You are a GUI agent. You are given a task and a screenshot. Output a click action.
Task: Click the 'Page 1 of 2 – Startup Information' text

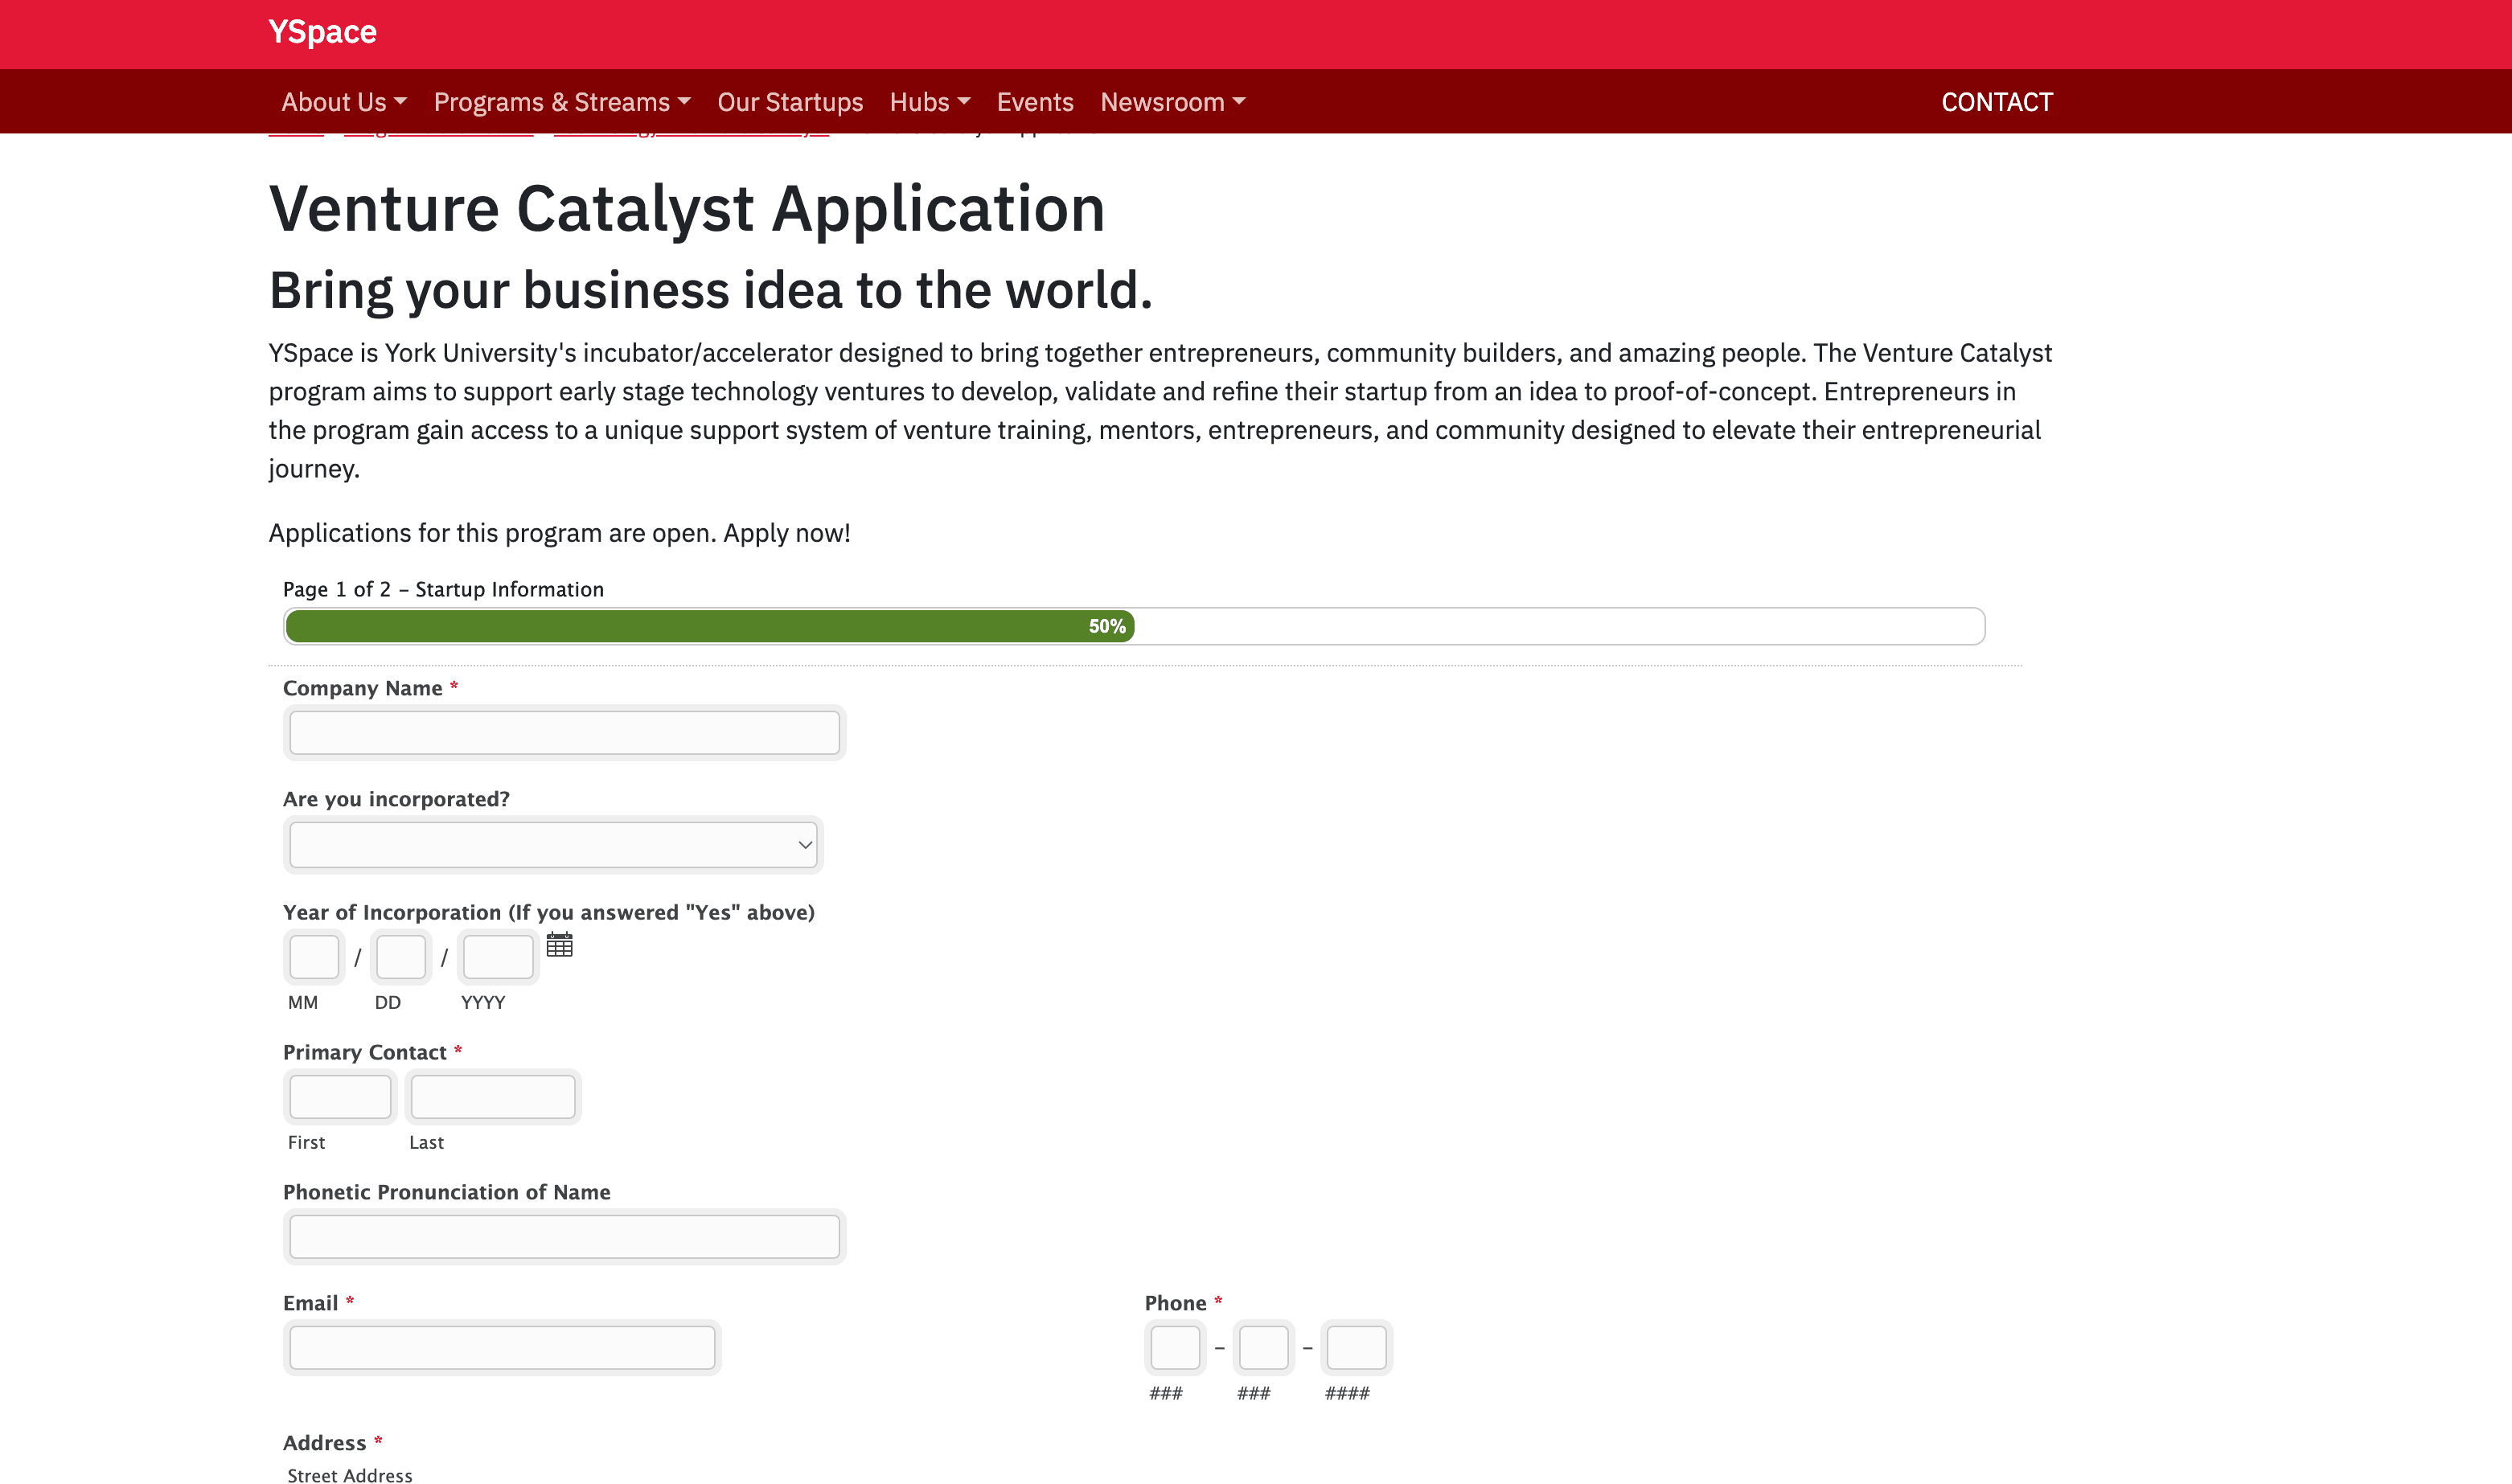point(443,589)
